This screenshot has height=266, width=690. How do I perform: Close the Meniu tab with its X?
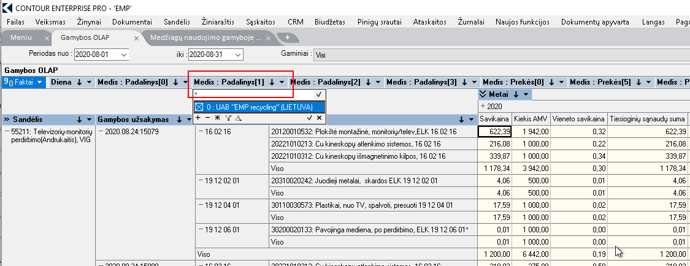pos(47,38)
